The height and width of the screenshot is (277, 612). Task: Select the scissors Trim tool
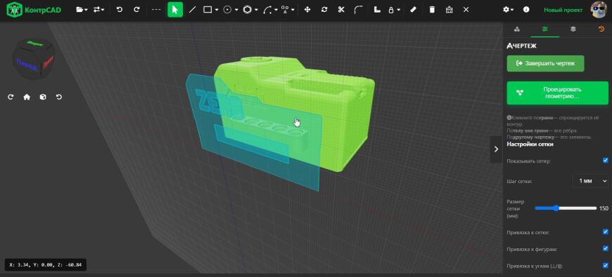coord(341,10)
